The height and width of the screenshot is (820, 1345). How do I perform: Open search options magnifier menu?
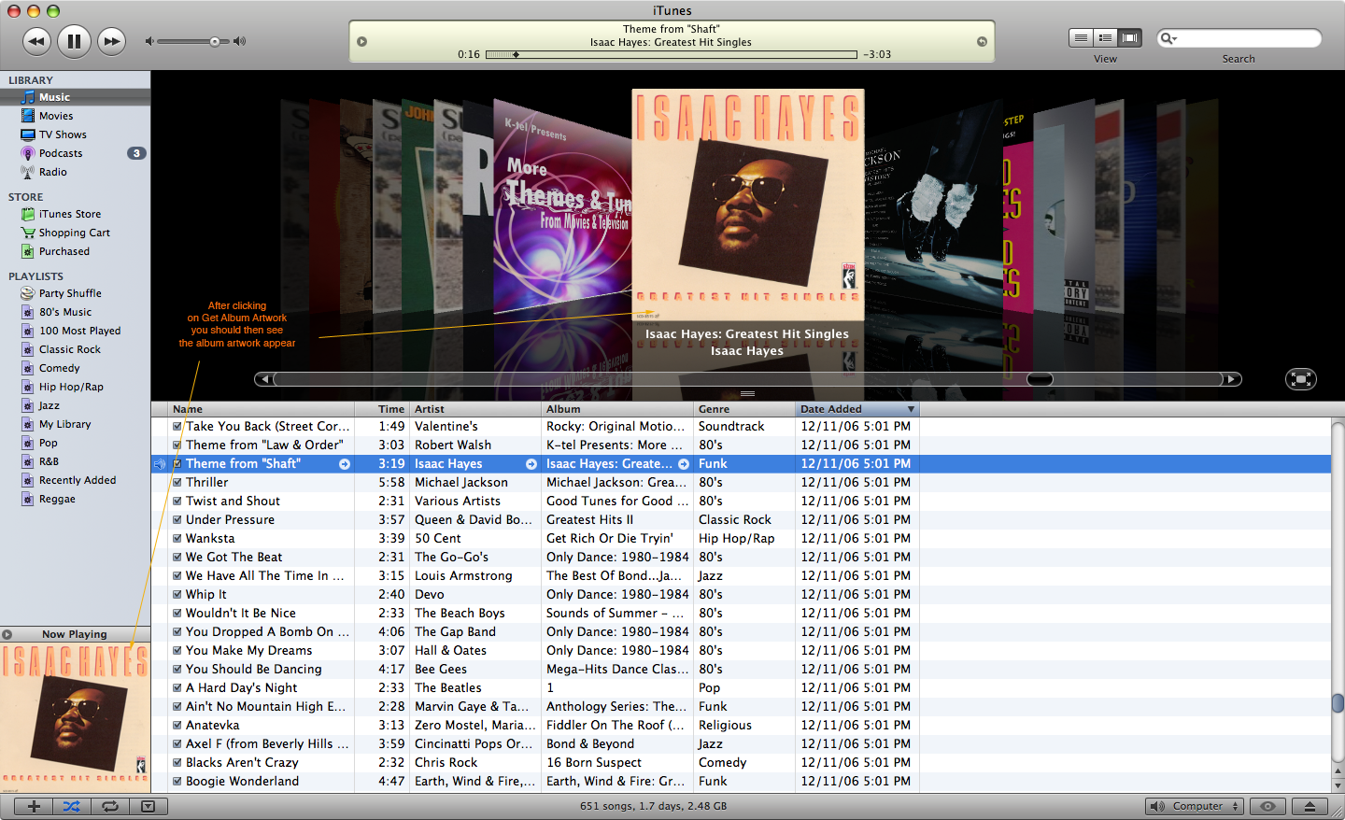[1168, 38]
